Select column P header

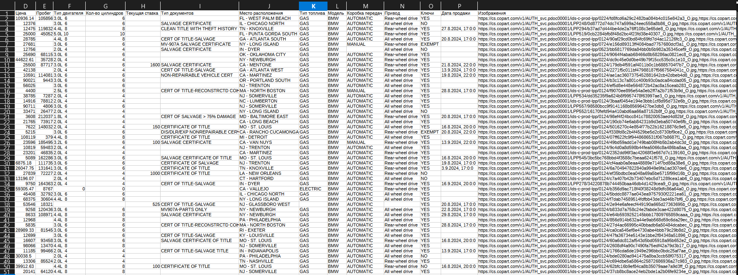pos(459,6)
